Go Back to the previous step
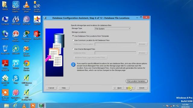 [118, 88]
